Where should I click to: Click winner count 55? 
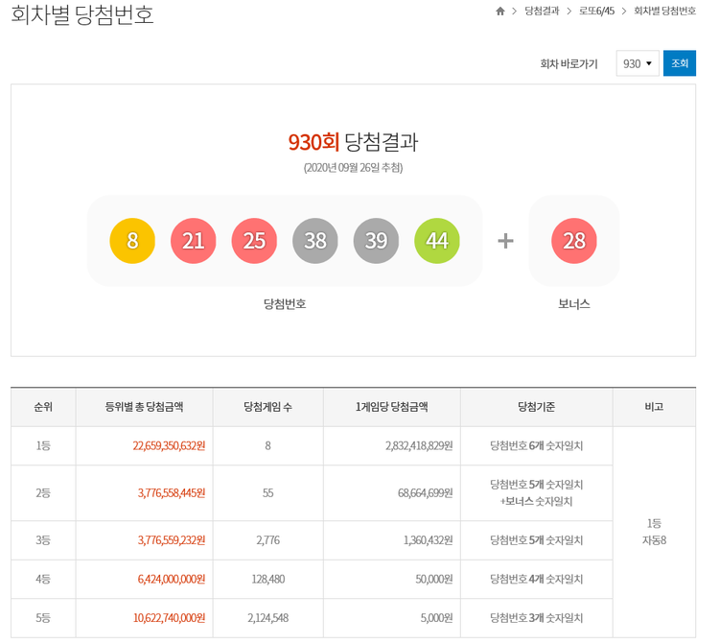point(267,493)
